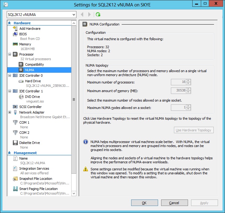Click the Diskette Drive floppy icon

pyautogui.click(x=15, y=143)
